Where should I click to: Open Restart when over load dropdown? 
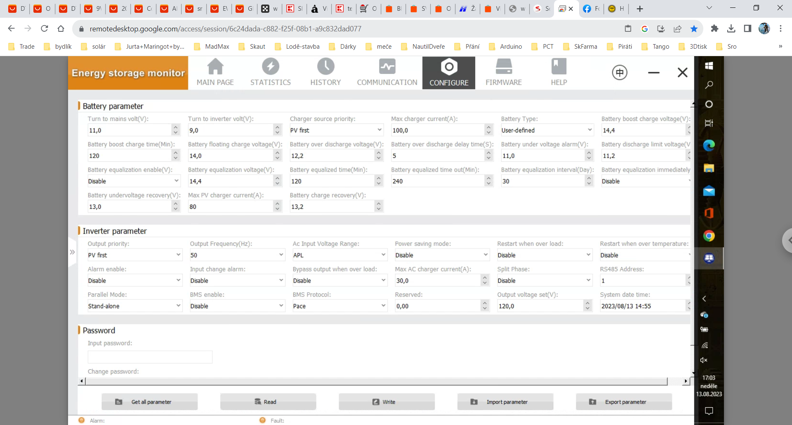544,255
